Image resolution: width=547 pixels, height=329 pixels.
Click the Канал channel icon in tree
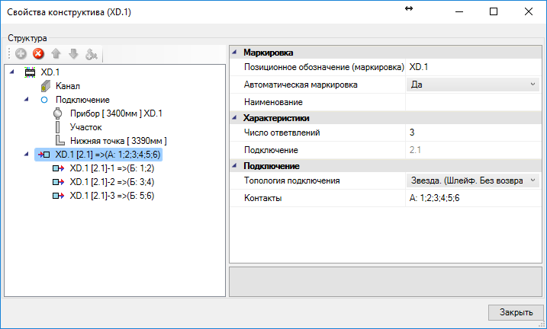(x=45, y=86)
